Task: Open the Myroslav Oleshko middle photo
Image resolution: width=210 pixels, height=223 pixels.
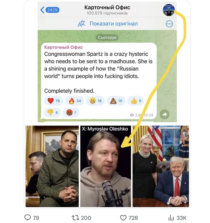Action: pyautogui.click(x=106, y=166)
